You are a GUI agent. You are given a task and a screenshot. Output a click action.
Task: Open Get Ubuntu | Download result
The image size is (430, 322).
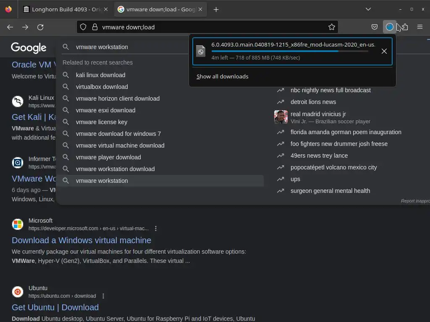(55, 307)
